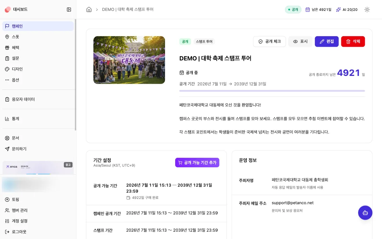The image size is (382, 239).
Task: Click the large 4921 days counter
Action: (348, 73)
